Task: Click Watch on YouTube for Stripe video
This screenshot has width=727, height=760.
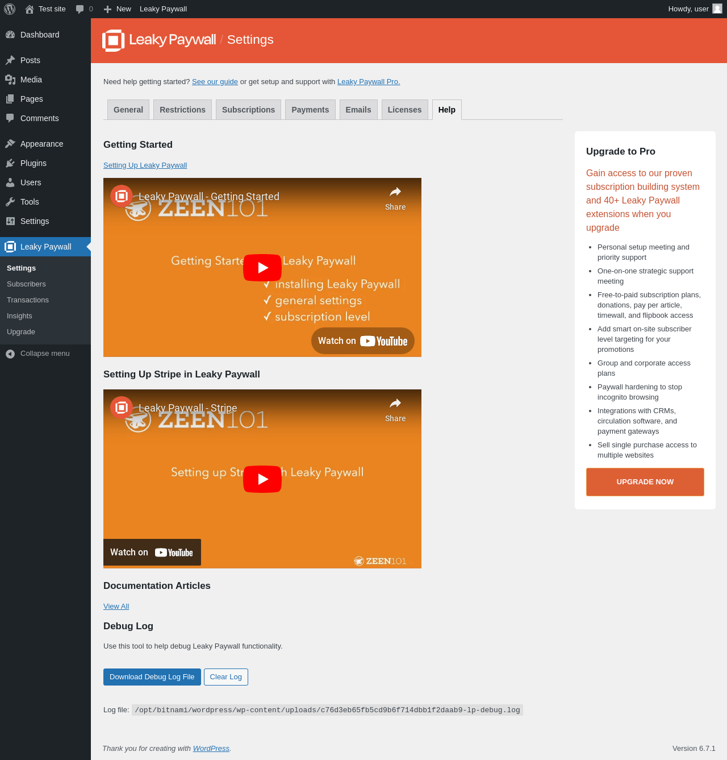Action: click(x=152, y=553)
